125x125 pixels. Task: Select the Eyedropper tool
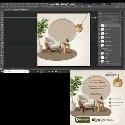[2, 27]
